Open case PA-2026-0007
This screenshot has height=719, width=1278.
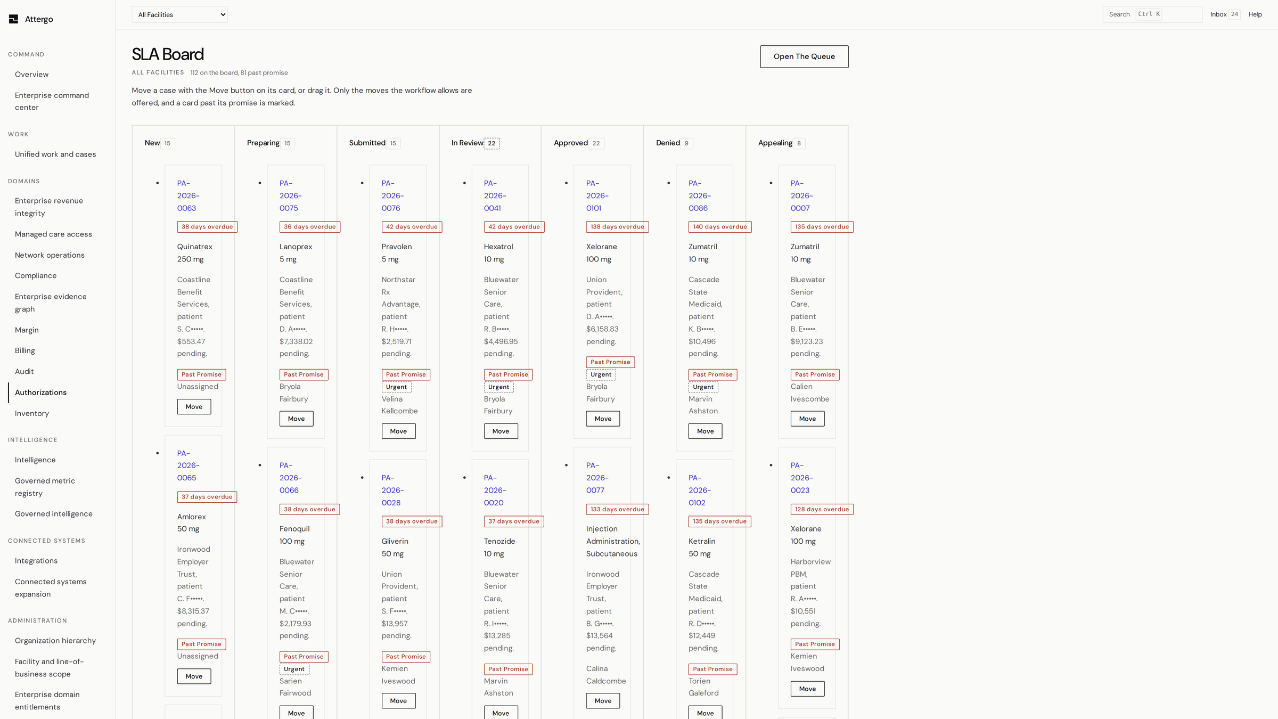point(802,195)
